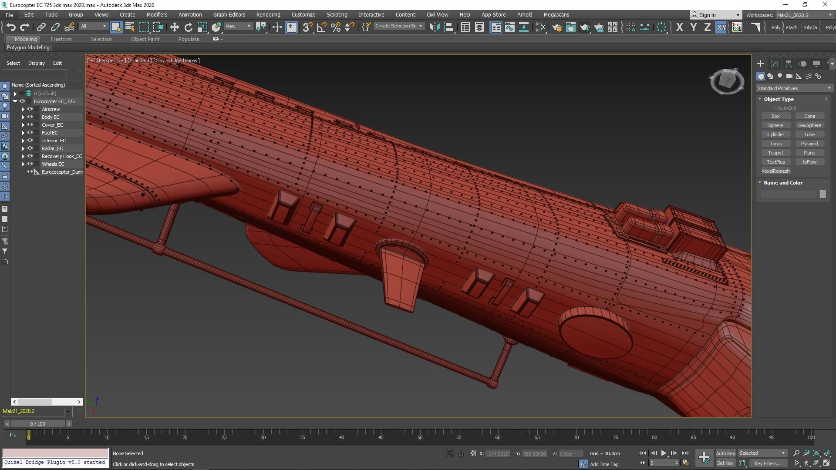Click the Select by Name icon
Image resolution: width=836 pixels, height=470 pixels.
(x=130, y=27)
